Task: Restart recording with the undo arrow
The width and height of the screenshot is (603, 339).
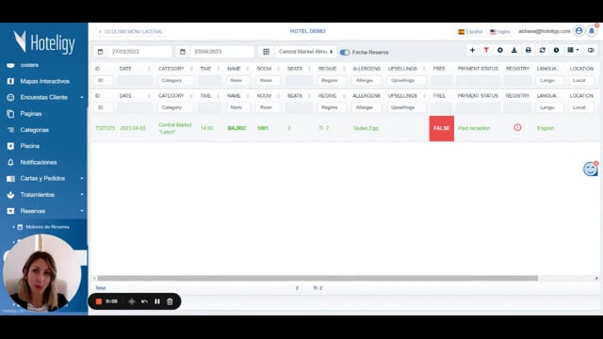Action: [x=144, y=301]
